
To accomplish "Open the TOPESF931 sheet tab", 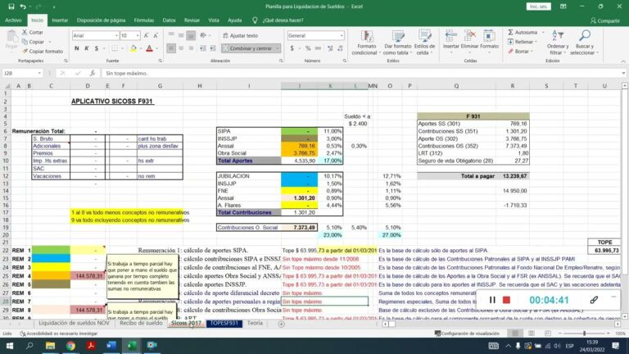I will (224, 323).
